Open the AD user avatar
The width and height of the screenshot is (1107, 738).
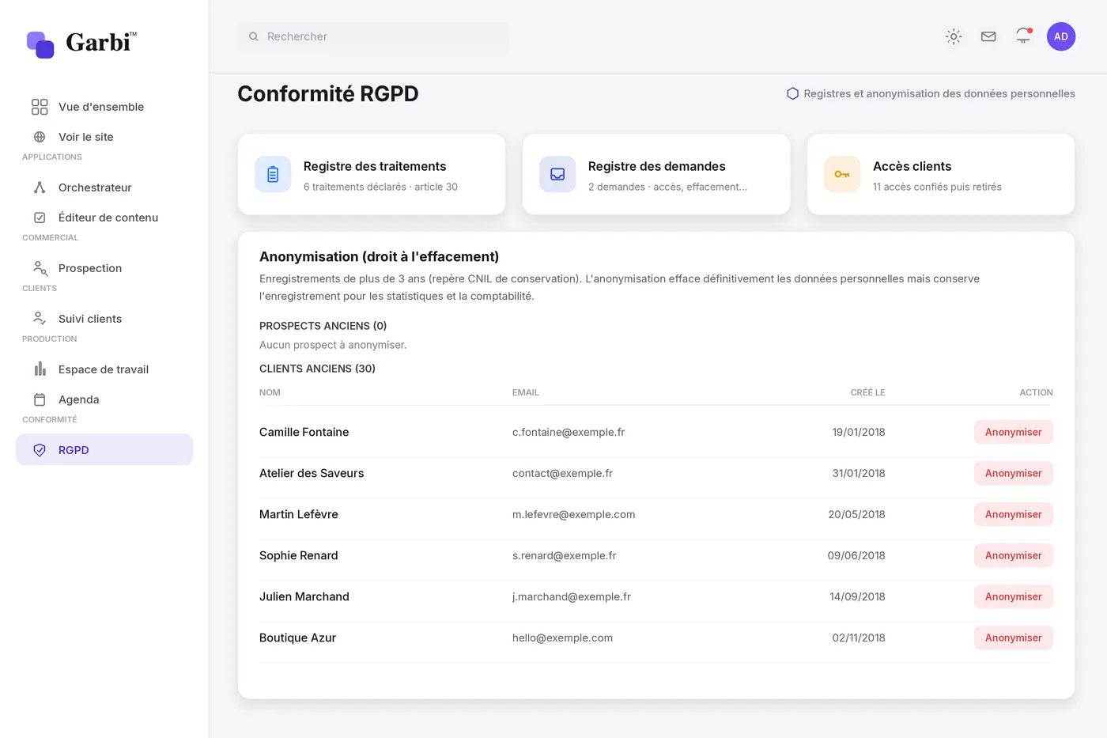click(1061, 36)
